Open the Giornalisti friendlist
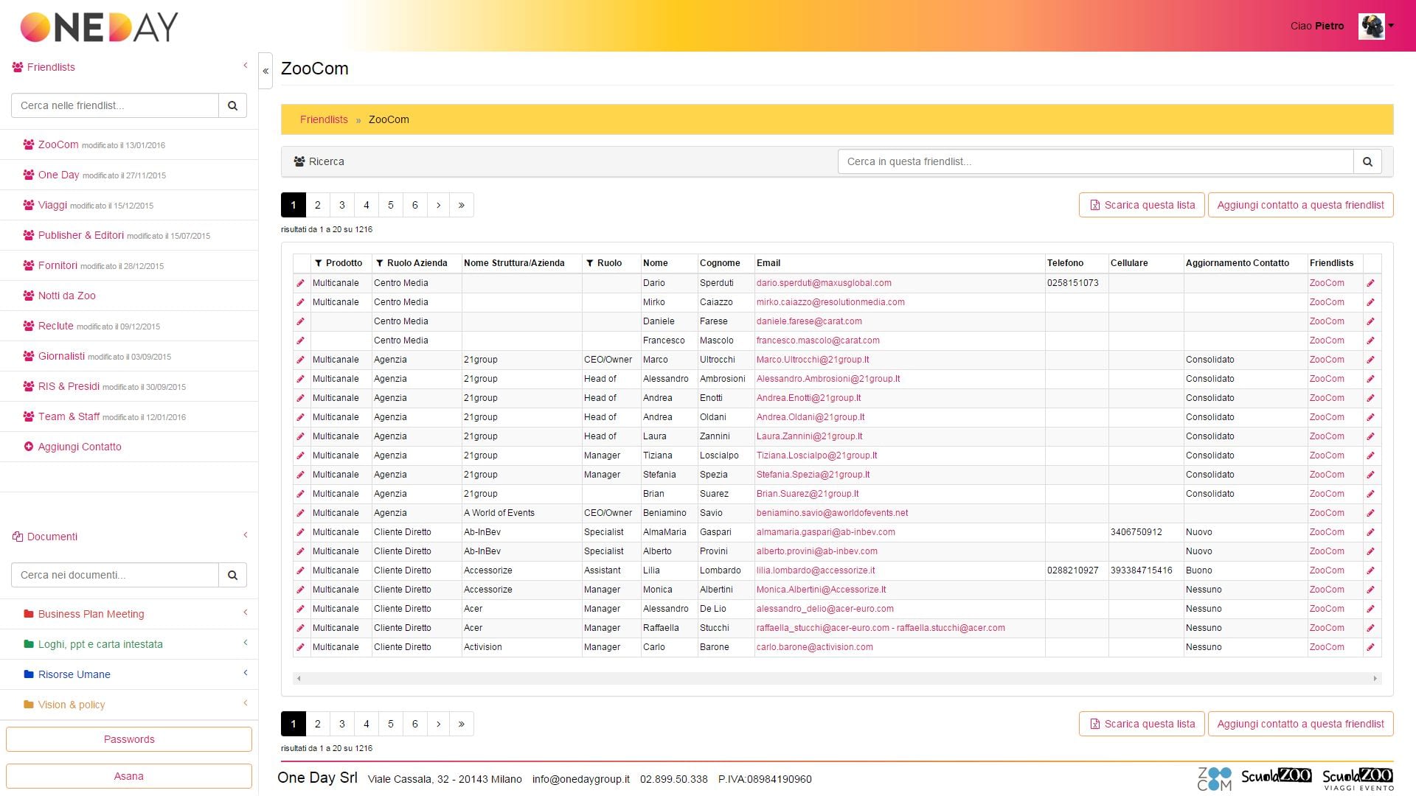 61,356
